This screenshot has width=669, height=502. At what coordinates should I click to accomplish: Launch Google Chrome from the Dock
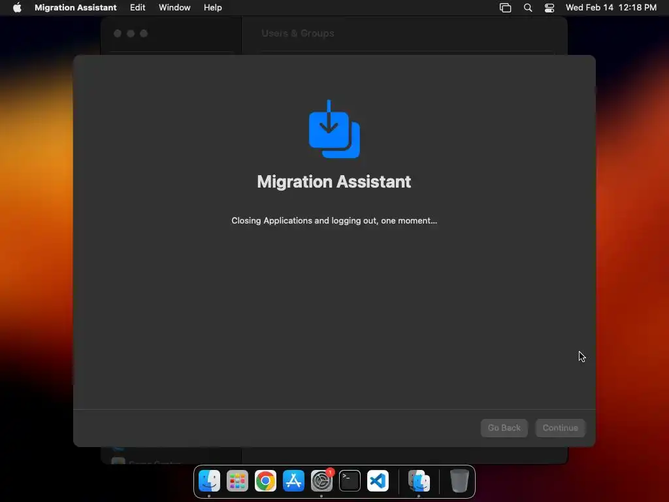pos(265,481)
